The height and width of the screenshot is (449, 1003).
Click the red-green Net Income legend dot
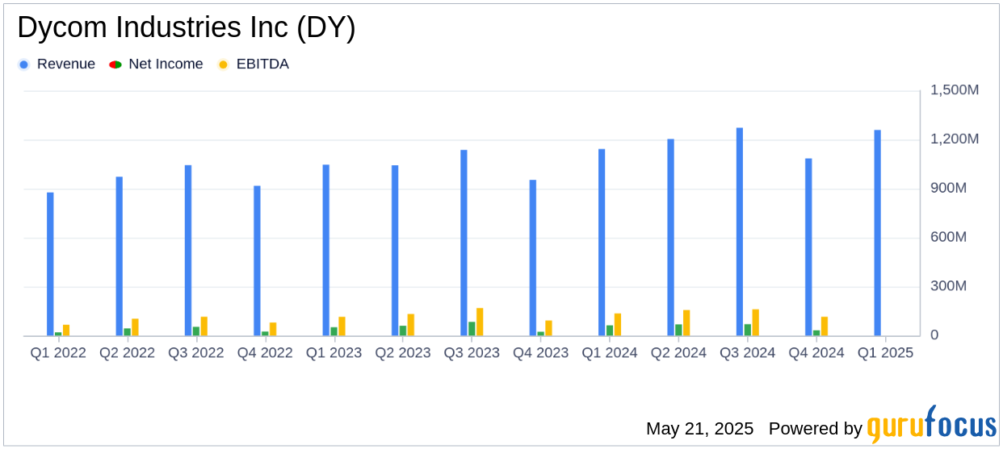click(115, 64)
